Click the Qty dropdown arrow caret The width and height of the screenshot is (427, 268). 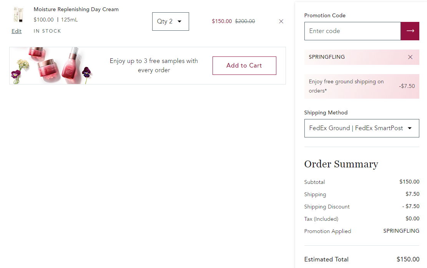coord(179,22)
